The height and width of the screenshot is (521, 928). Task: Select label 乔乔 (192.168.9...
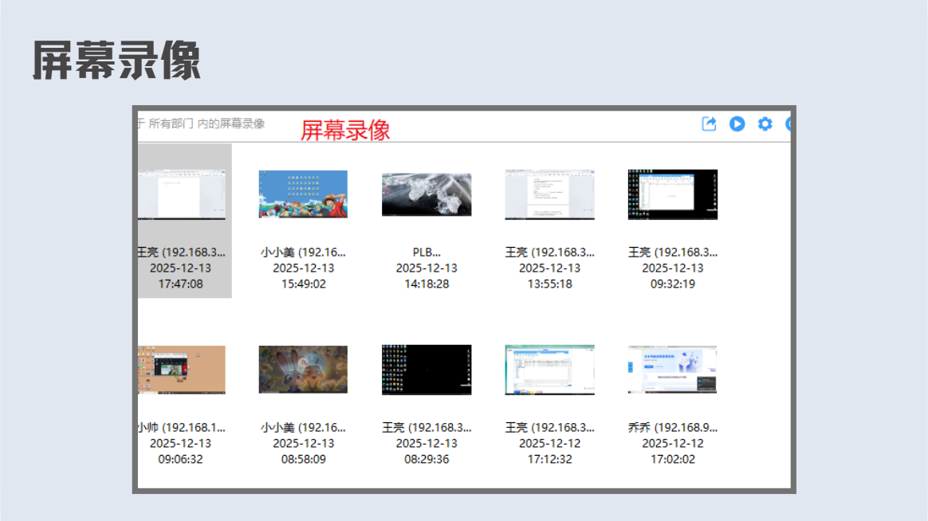click(x=672, y=427)
